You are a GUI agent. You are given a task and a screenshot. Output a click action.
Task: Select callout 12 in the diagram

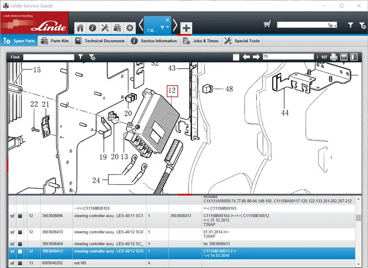(172, 91)
